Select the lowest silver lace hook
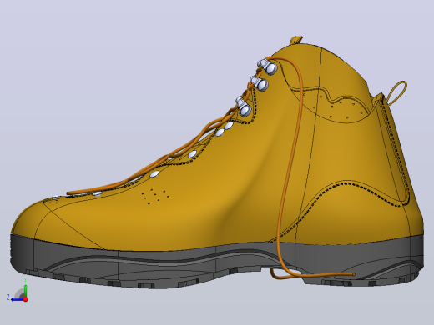The height and width of the screenshot is (325, 434). pyautogui.click(x=244, y=106)
